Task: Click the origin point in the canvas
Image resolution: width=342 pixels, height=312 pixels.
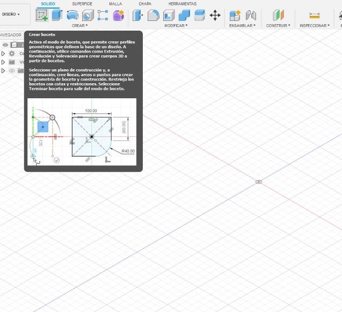Action: pyautogui.click(x=259, y=182)
